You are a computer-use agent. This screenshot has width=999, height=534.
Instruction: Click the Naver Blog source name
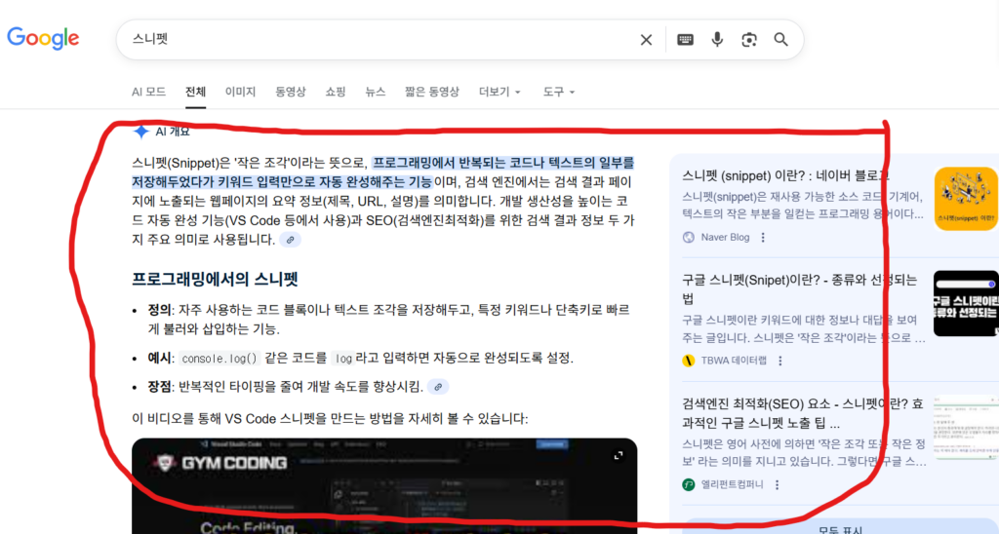point(725,238)
